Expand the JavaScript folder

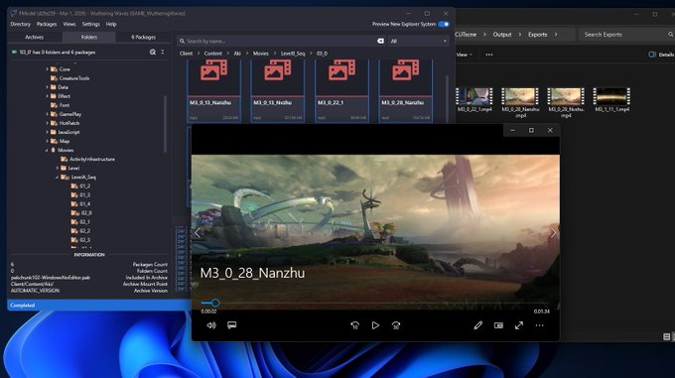tap(47, 132)
